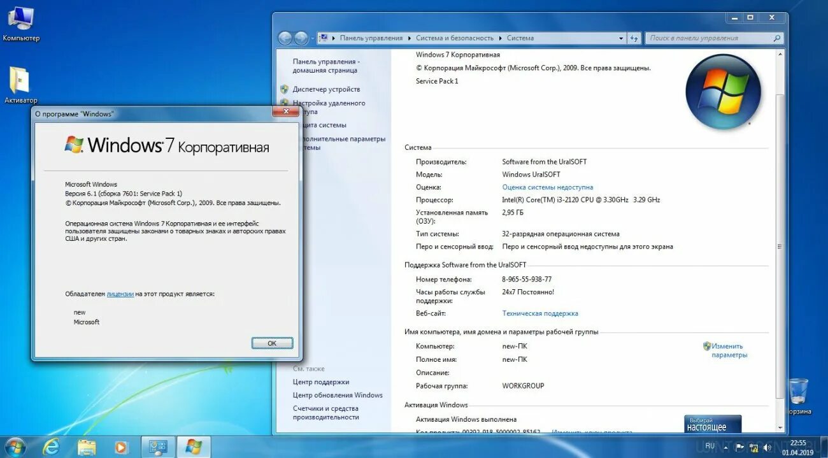This screenshot has width=828, height=458.
Task: Click the genuine Microsoft badge Выбирай настоящее
Action: [x=713, y=424]
